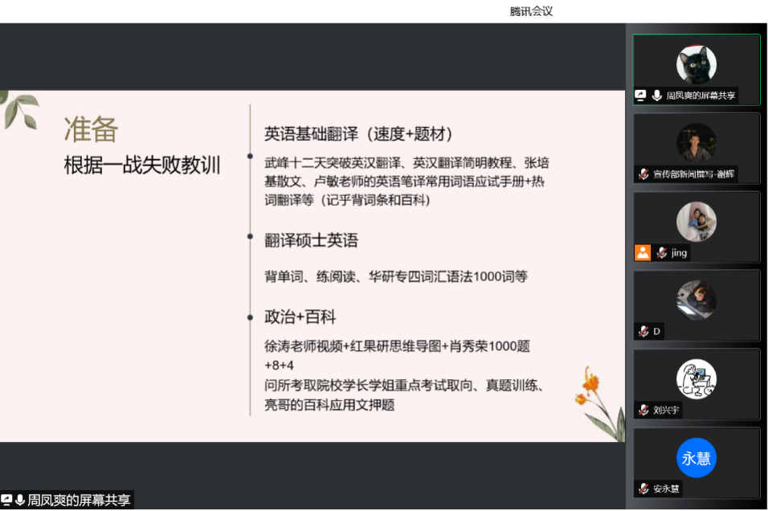Click the muted microphone icon for jing

pos(661,252)
